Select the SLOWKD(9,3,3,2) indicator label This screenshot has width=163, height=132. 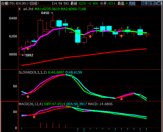pyautogui.click(x=33, y=72)
